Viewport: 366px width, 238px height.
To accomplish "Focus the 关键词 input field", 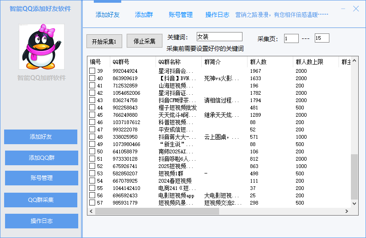I will (219, 37).
